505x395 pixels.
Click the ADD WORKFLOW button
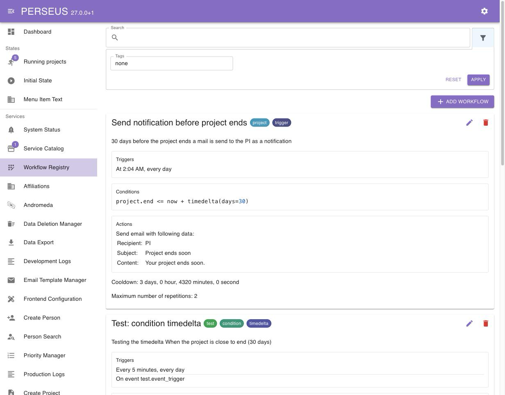(x=462, y=102)
